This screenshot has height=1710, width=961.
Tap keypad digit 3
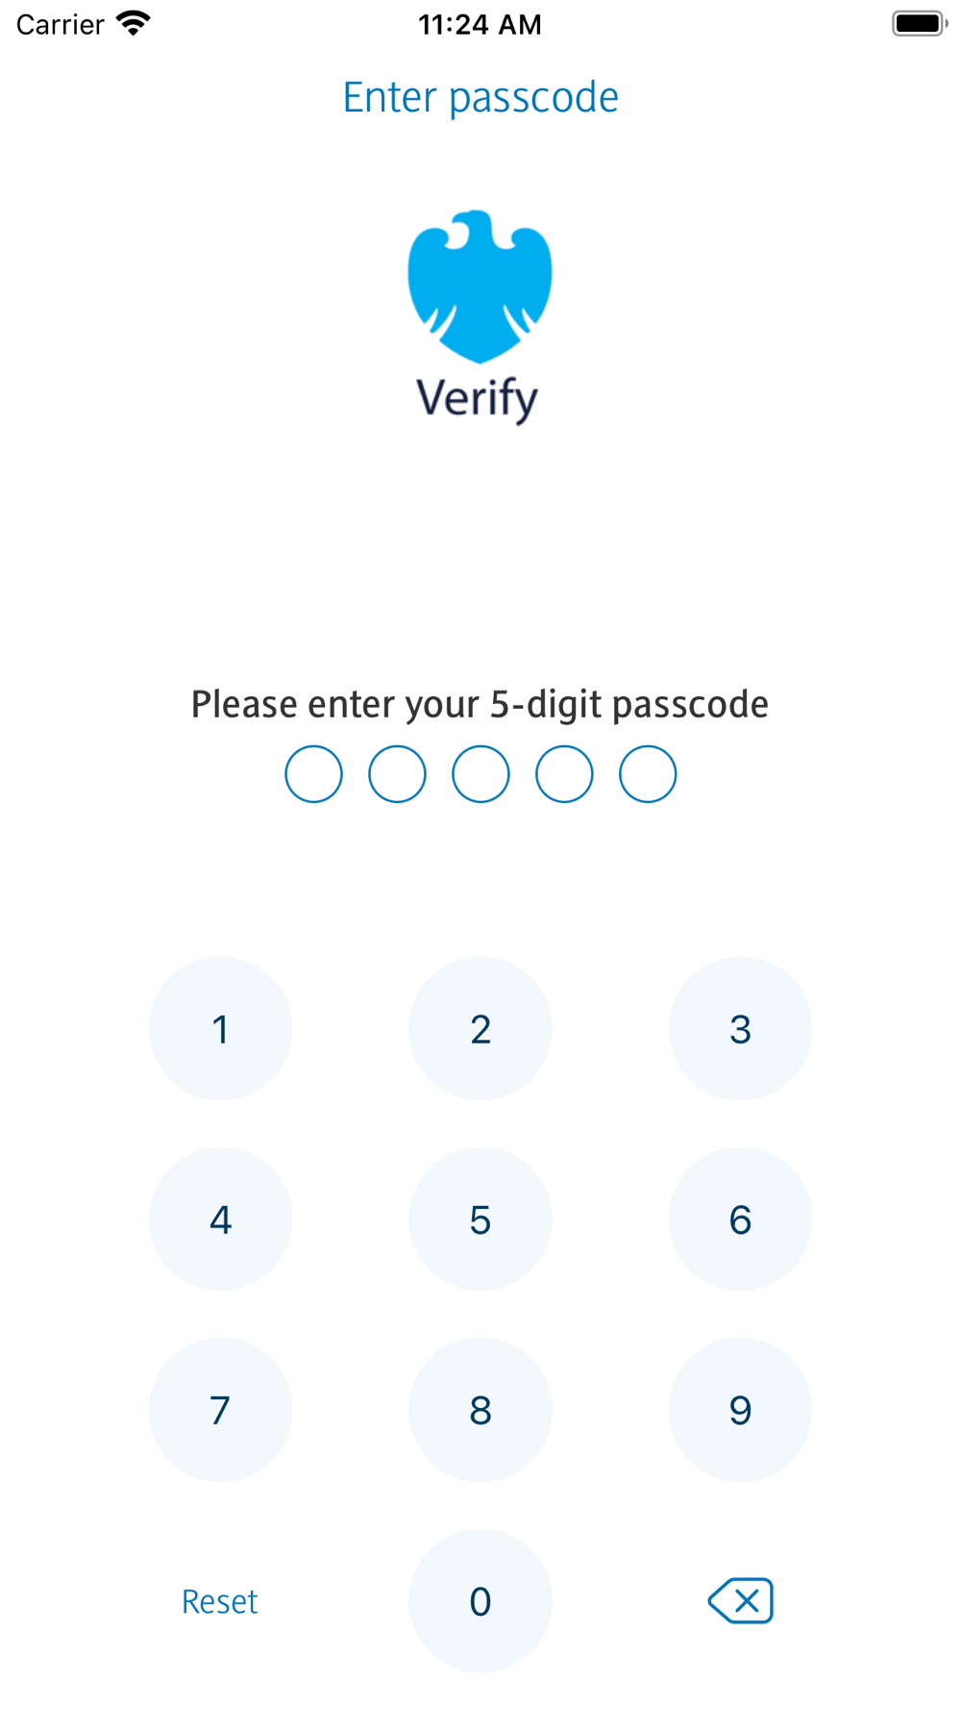[x=740, y=1028]
